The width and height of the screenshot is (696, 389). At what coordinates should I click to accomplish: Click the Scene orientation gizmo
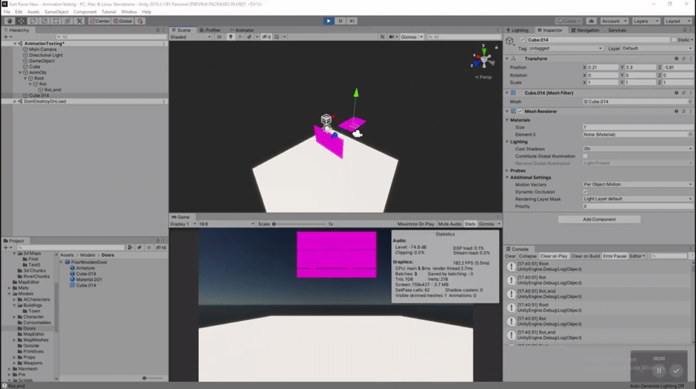tap(484, 58)
